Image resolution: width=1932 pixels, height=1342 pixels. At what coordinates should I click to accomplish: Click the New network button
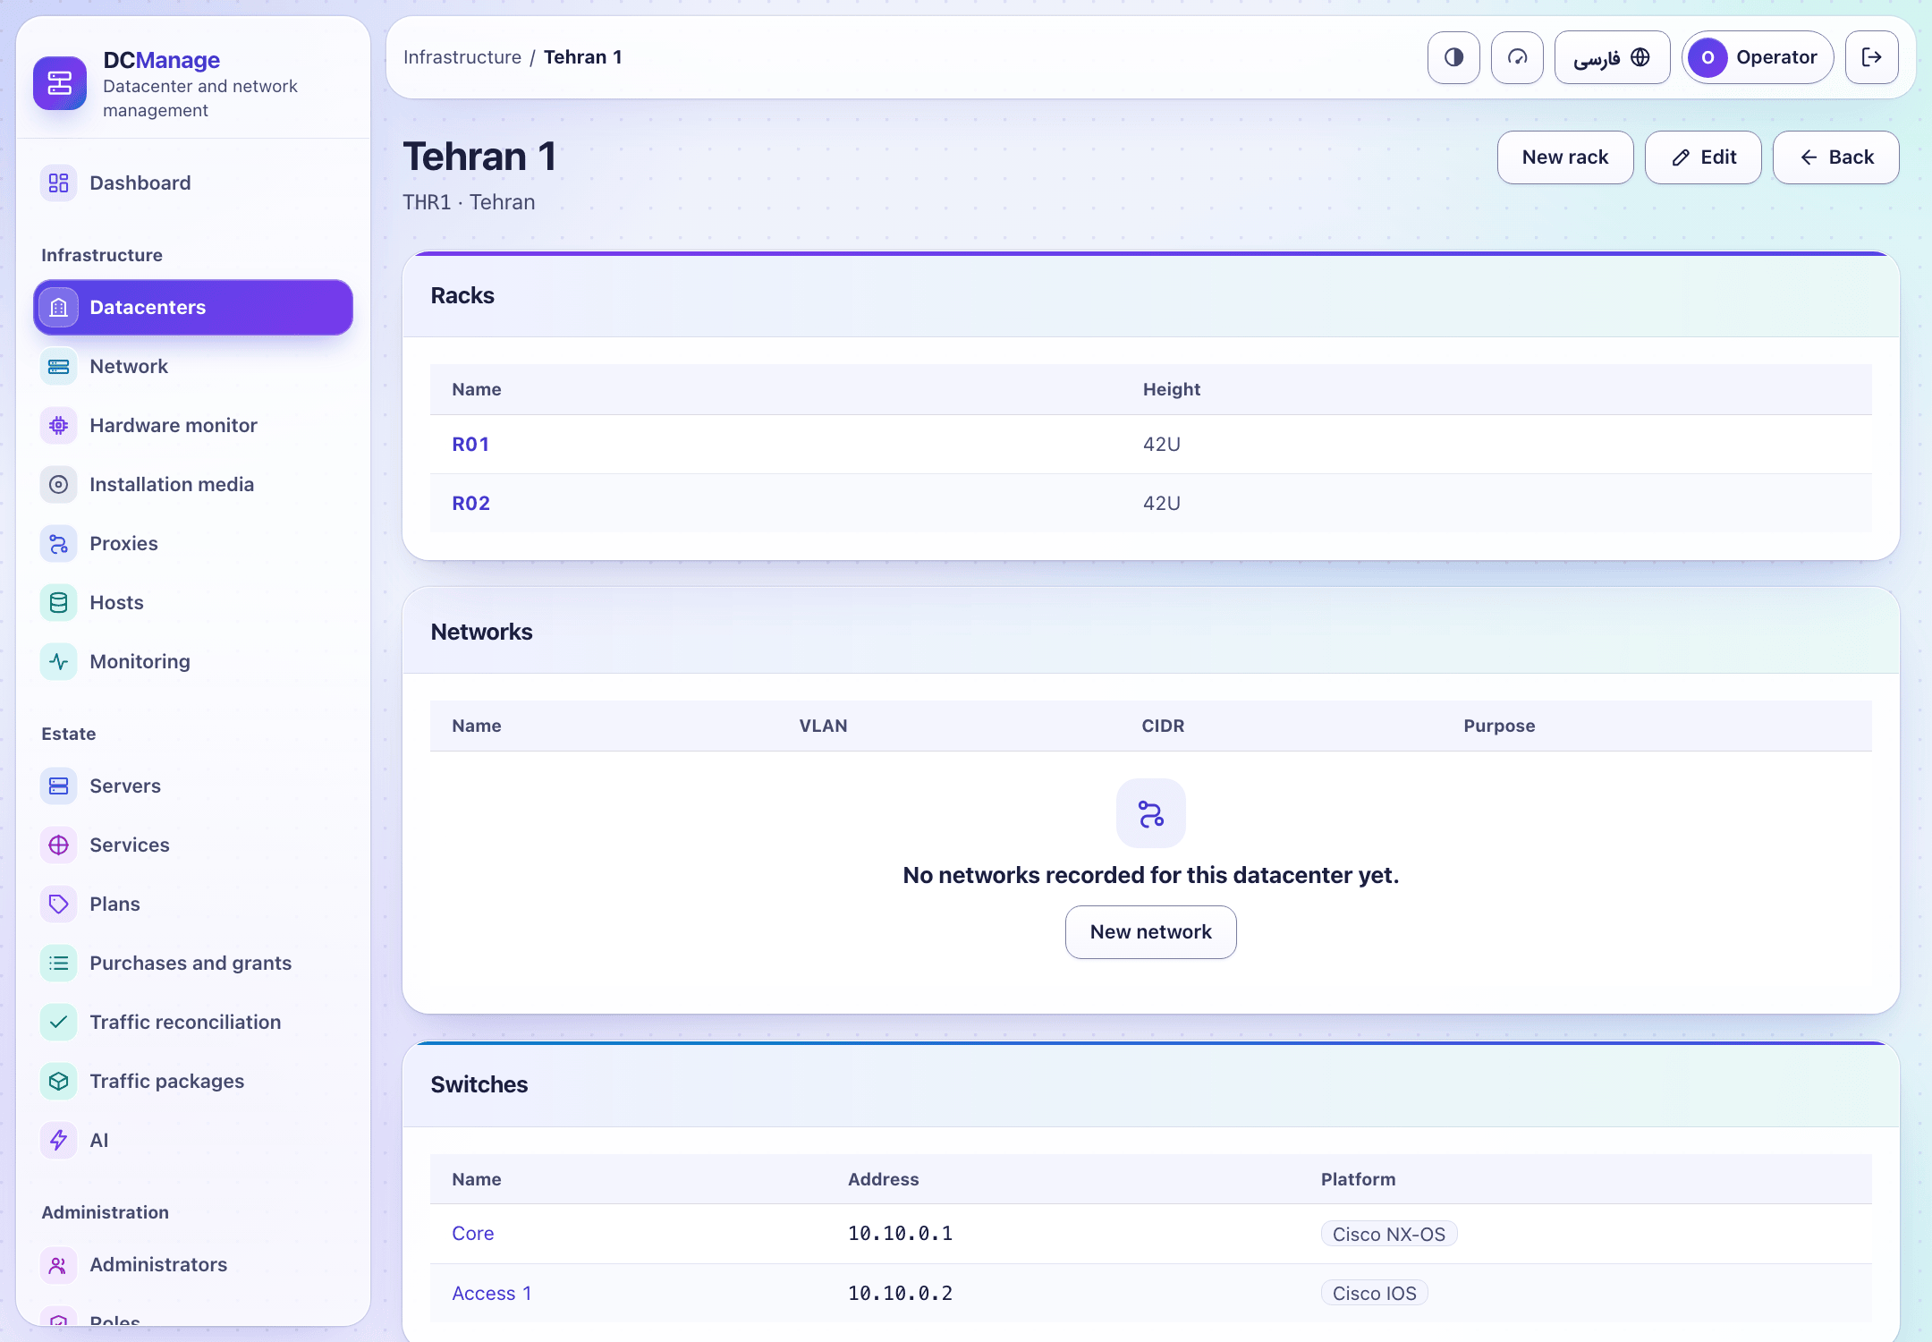pyautogui.click(x=1150, y=932)
